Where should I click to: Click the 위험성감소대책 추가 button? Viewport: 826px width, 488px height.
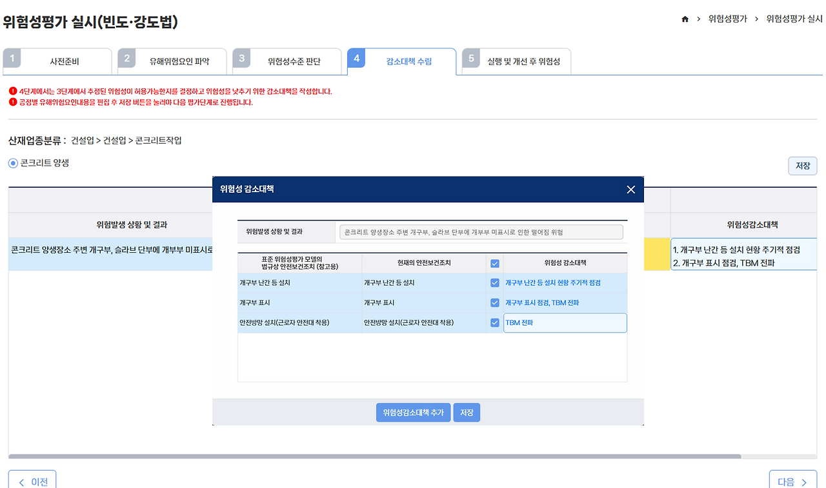coord(413,412)
